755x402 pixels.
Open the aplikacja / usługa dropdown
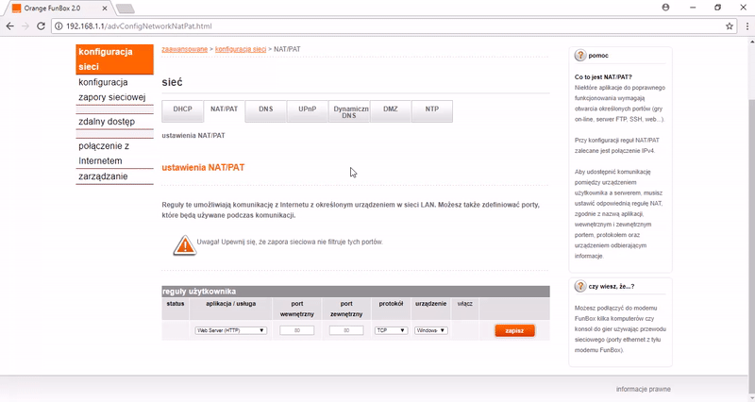pos(230,330)
